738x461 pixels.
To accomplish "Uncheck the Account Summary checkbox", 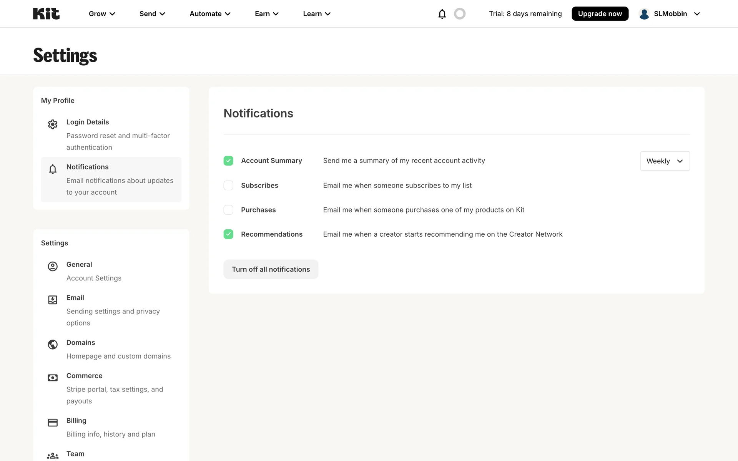I will pyautogui.click(x=228, y=161).
